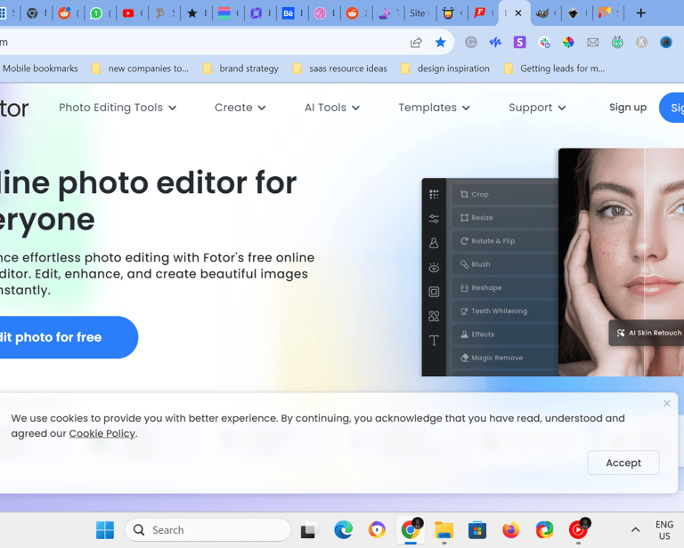Open Microsoft Store from taskbar

(477, 530)
